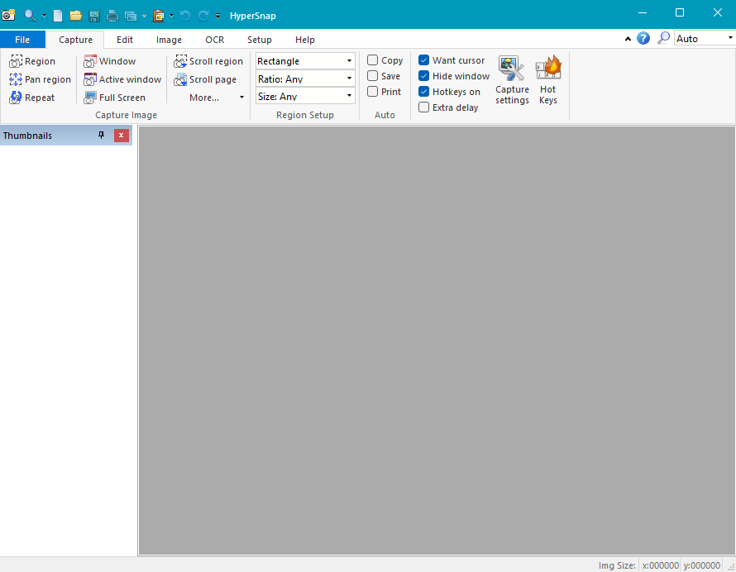Open Hot Keys configuration
The width and height of the screenshot is (736, 572).
[548, 80]
